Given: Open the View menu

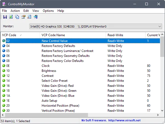Looking at the screenshot, I should [x=36, y=11].
